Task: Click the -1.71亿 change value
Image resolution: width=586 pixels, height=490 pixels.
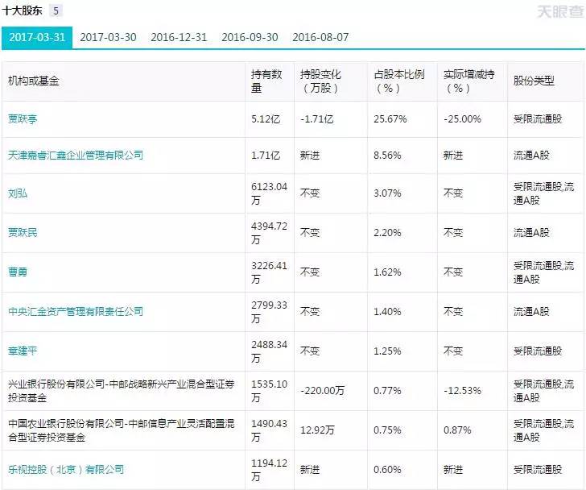Action: 316,119
